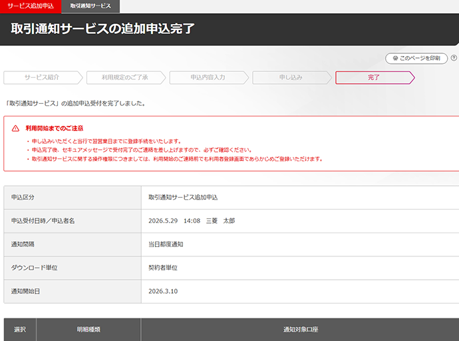Click the printer icon in the print button

[394, 59]
